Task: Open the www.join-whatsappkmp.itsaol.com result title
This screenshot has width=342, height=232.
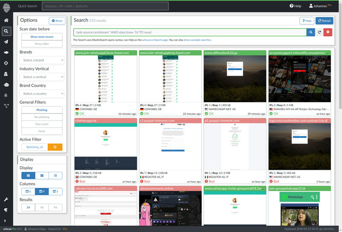Action: (165, 53)
